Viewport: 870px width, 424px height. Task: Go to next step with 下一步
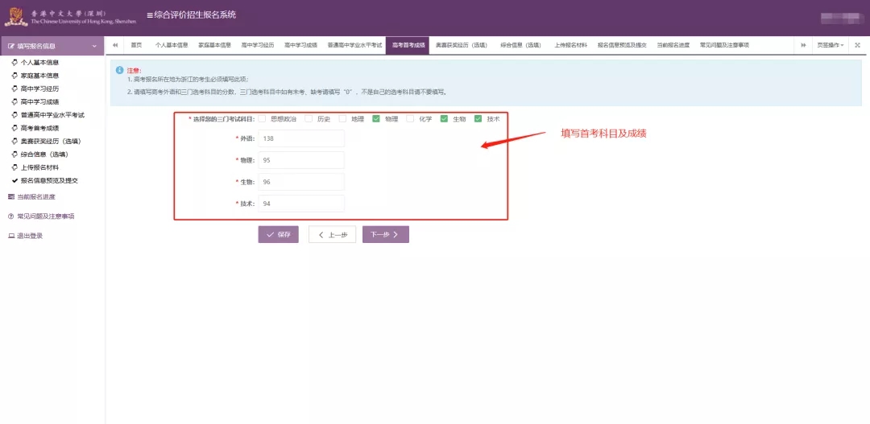tap(386, 234)
